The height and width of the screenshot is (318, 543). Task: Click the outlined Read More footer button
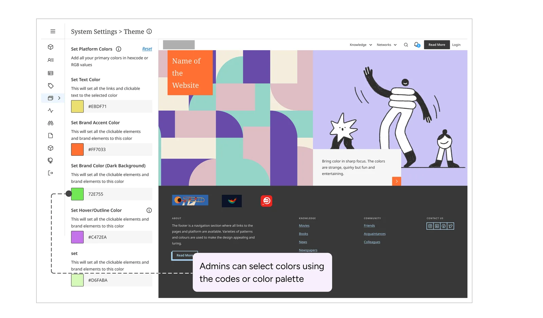pos(185,256)
